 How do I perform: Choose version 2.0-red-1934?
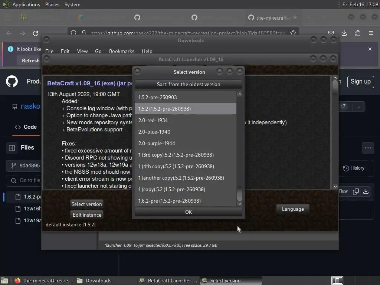point(186,120)
